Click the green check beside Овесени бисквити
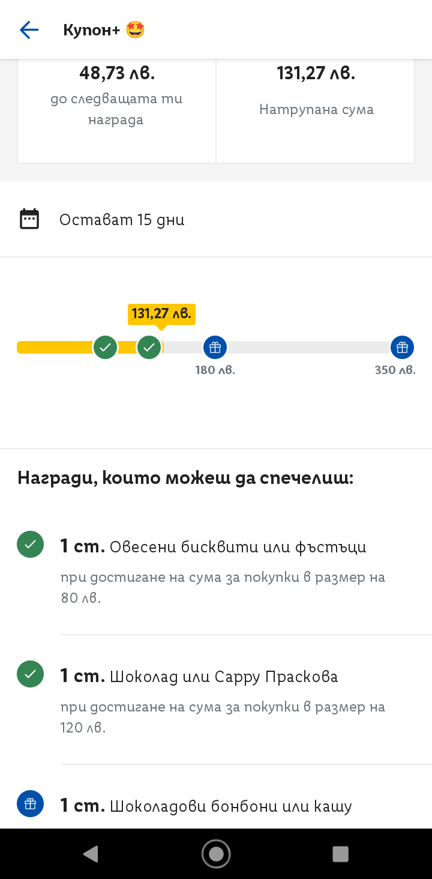432x879 pixels. point(30,545)
